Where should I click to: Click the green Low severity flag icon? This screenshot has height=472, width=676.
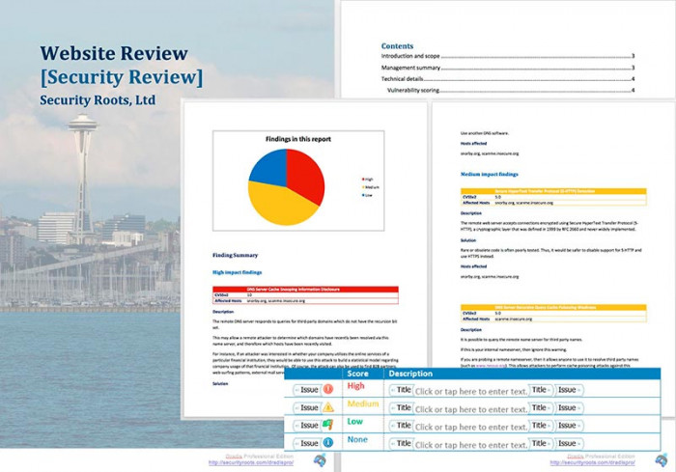(328, 425)
